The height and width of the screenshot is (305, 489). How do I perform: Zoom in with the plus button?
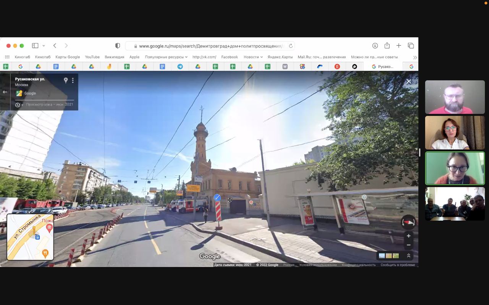[x=408, y=236]
